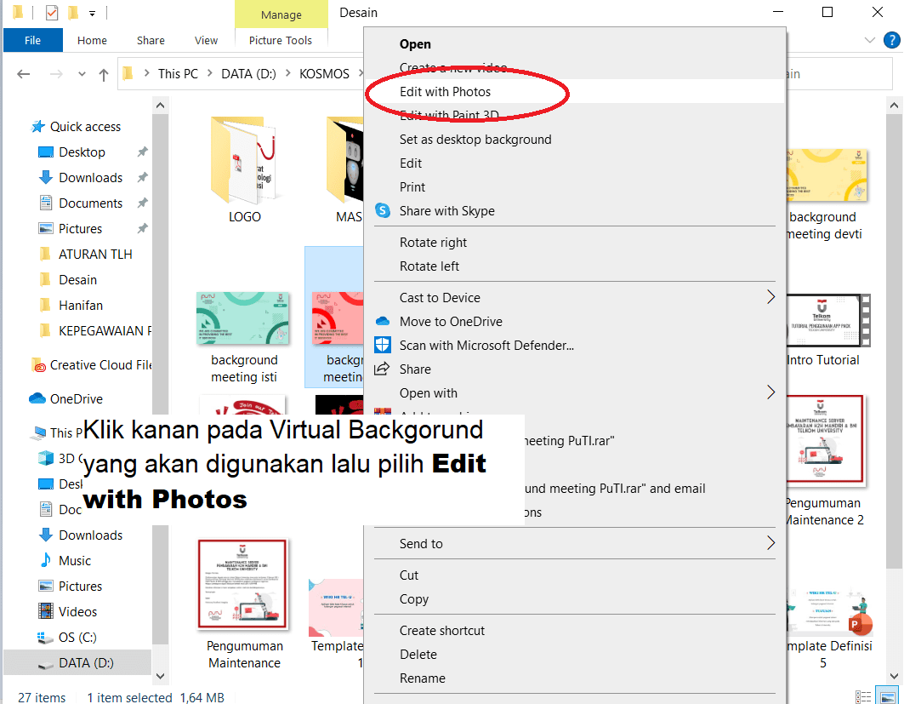This screenshot has width=904, height=704.
Task: Click DATA (D:) in the address path
Action: 248,74
